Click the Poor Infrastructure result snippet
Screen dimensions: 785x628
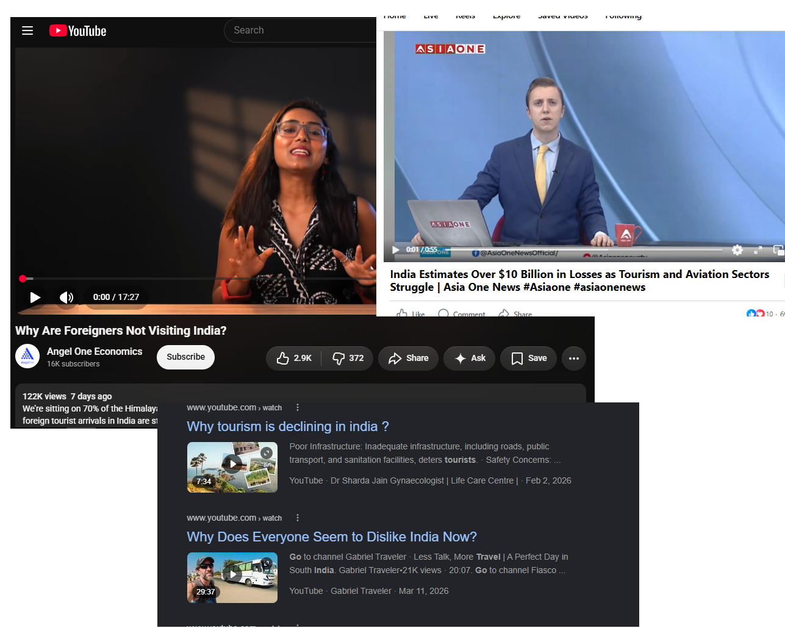(425, 453)
